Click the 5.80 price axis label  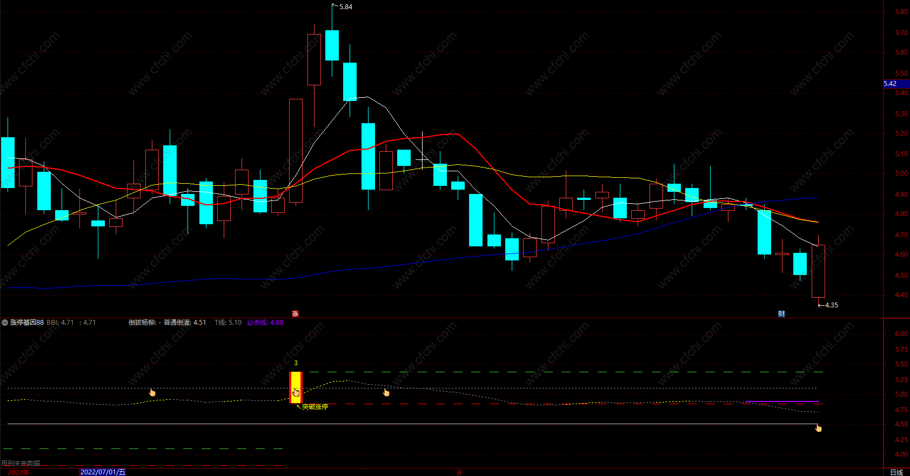(x=901, y=12)
